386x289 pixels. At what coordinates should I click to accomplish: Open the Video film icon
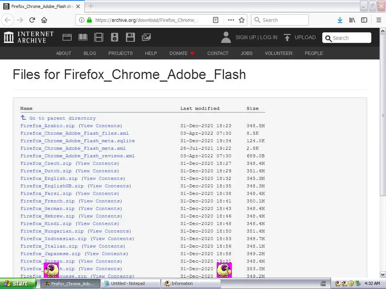pos(99,37)
